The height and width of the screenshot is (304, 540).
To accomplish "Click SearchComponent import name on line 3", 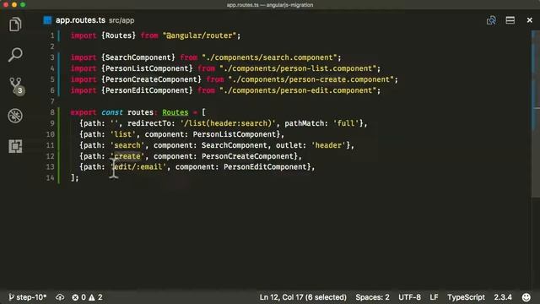I will [x=138, y=57].
